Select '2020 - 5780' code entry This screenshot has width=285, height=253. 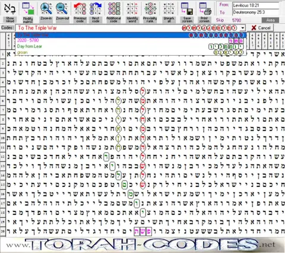tap(131, 40)
